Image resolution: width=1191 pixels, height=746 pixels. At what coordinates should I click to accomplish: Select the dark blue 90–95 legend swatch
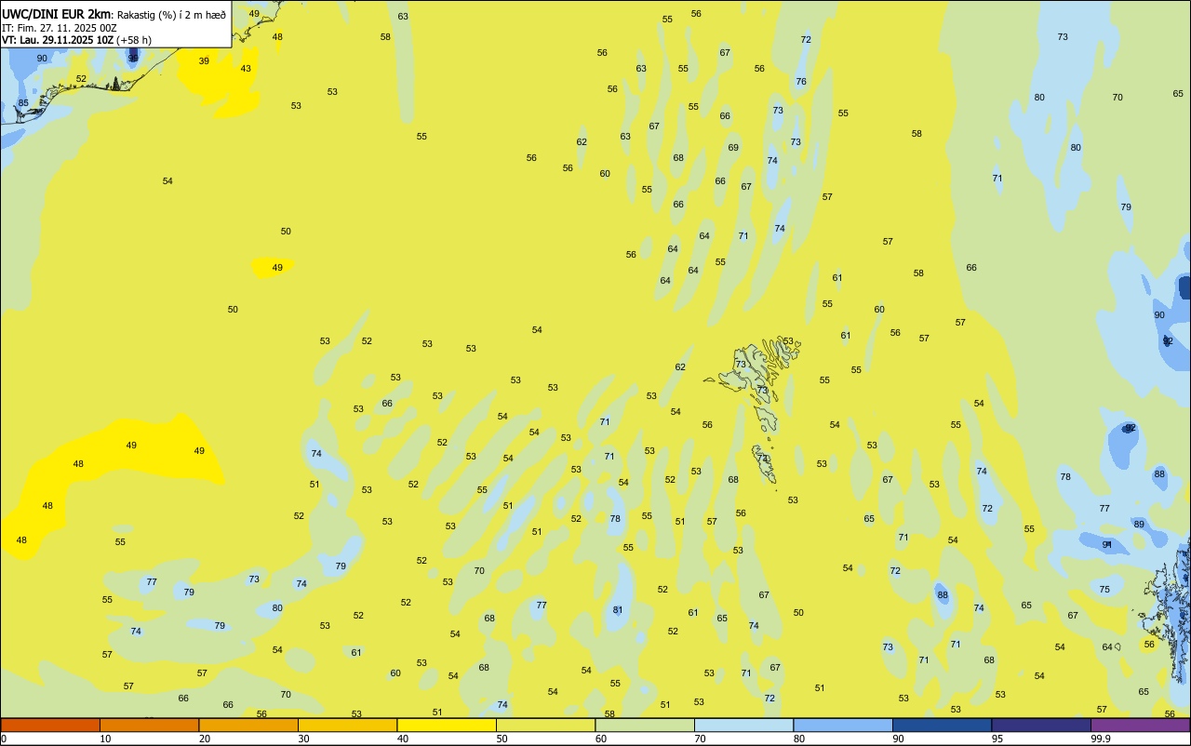pyautogui.click(x=942, y=725)
